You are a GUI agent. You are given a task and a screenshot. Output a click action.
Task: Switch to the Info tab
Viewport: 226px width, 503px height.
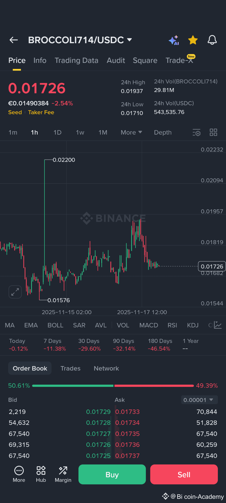[40, 61]
